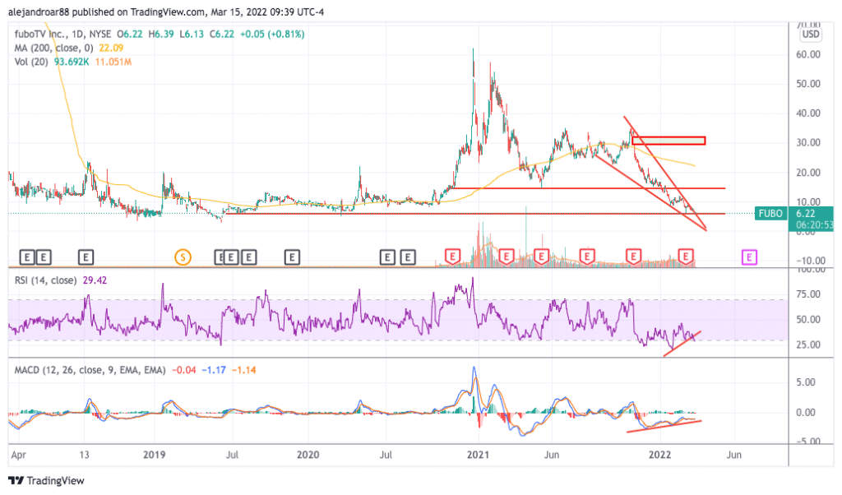Click the Apr time axis label
The height and width of the screenshot is (495, 842).
[x=18, y=455]
